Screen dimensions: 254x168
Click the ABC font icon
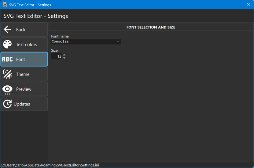pos(7,59)
